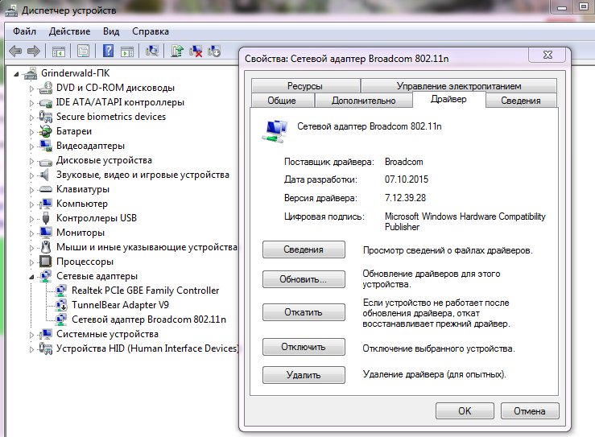This screenshot has width=595, height=437.
Task: Scan for hardware changes icon
Action: point(152,51)
